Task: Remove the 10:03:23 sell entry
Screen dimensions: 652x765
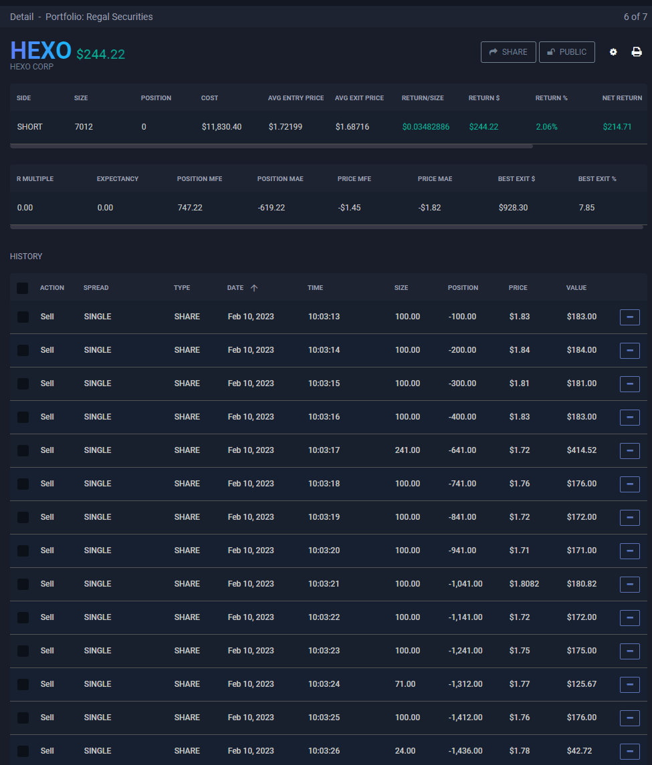Action: click(x=629, y=651)
